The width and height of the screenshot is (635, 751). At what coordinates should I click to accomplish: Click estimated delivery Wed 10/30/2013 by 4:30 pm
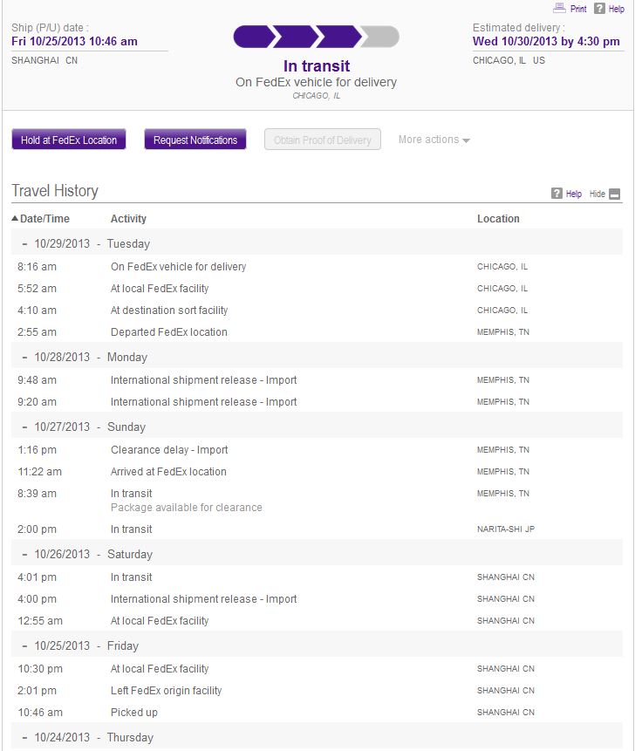click(x=546, y=41)
